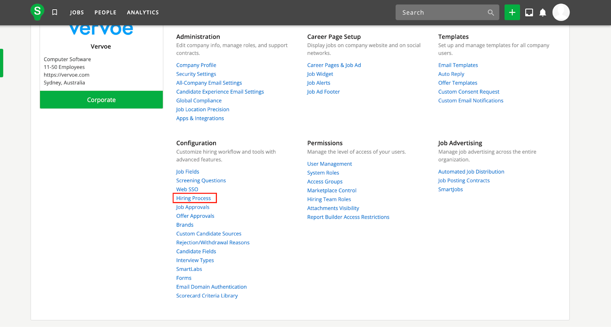Open Email Templates

pyautogui.click(x=458, y=65)
